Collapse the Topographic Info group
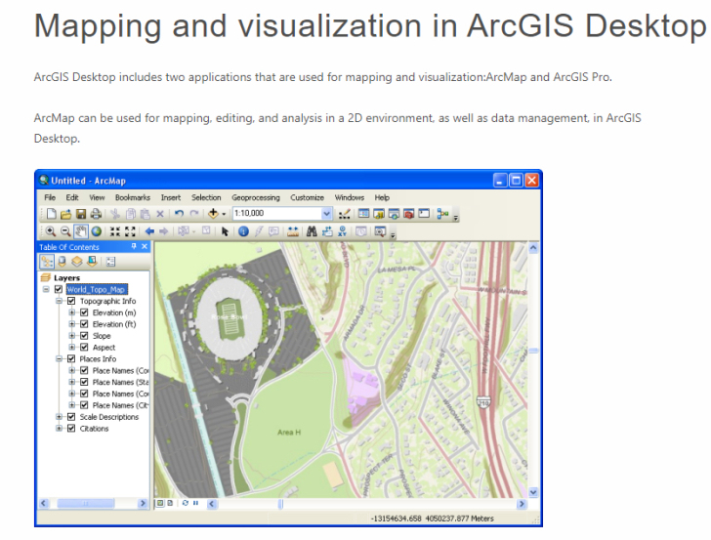The height and width of the screenshot is (540, 711). coord(59,301)
